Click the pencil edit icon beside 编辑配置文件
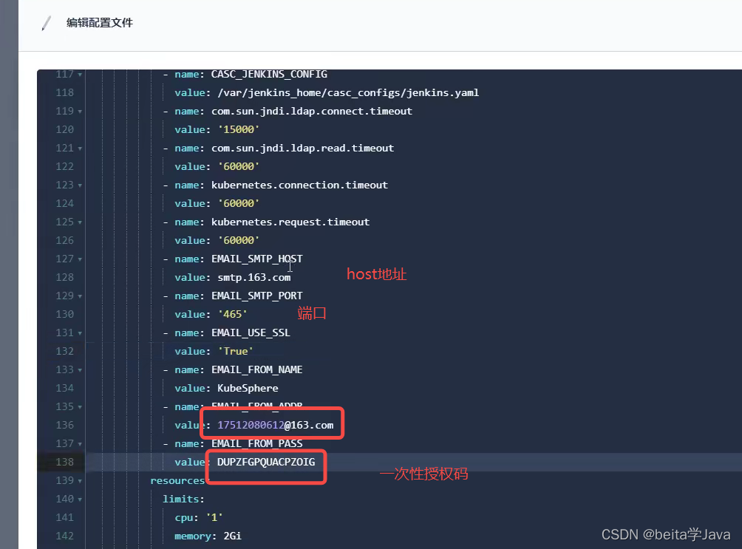The image size is (742, 549). tap(47, 23)
